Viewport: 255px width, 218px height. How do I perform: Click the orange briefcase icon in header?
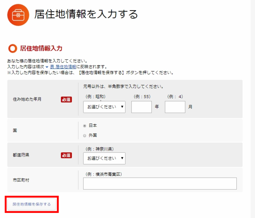pyautogui.click(x=18, y=15)
